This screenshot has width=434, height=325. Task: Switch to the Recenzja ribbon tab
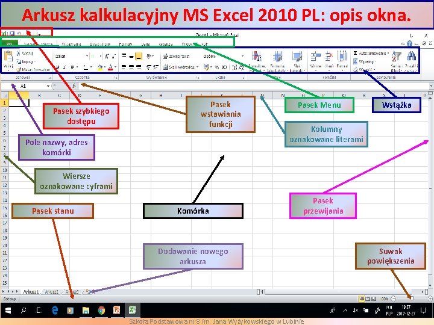(x=166, y=44)
